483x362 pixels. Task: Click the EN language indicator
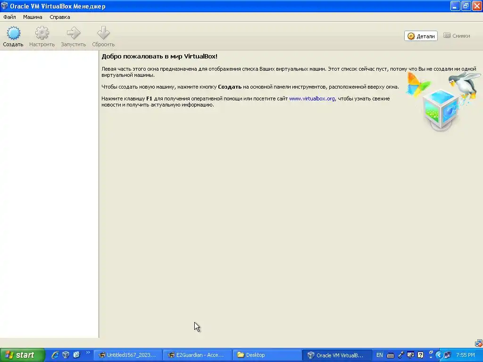click(x=380, y=355)
